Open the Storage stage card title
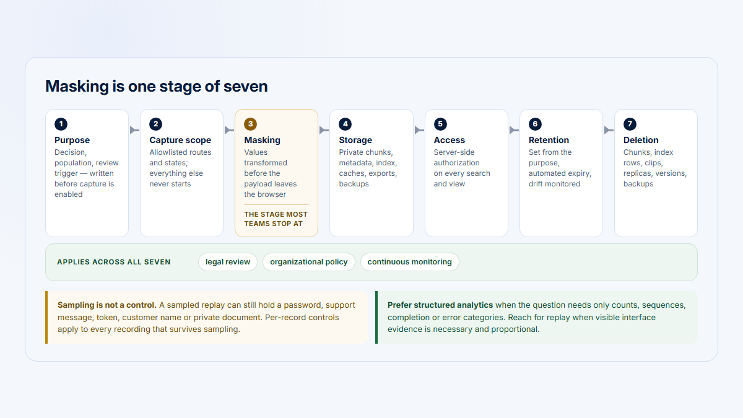This screenshot has width=743, height=418. coord(355,140)
